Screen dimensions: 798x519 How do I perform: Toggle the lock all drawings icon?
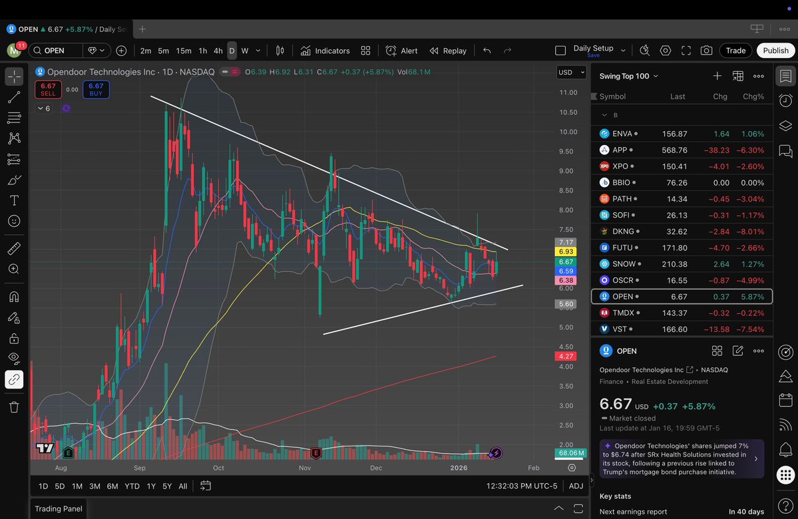(x=14, y=338)
